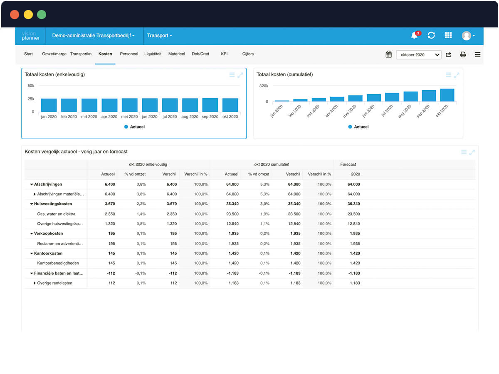Click the sep 2020 bar in enkelvoudig chart
Viewport: 499px width, 374px height.
(210, 105)
